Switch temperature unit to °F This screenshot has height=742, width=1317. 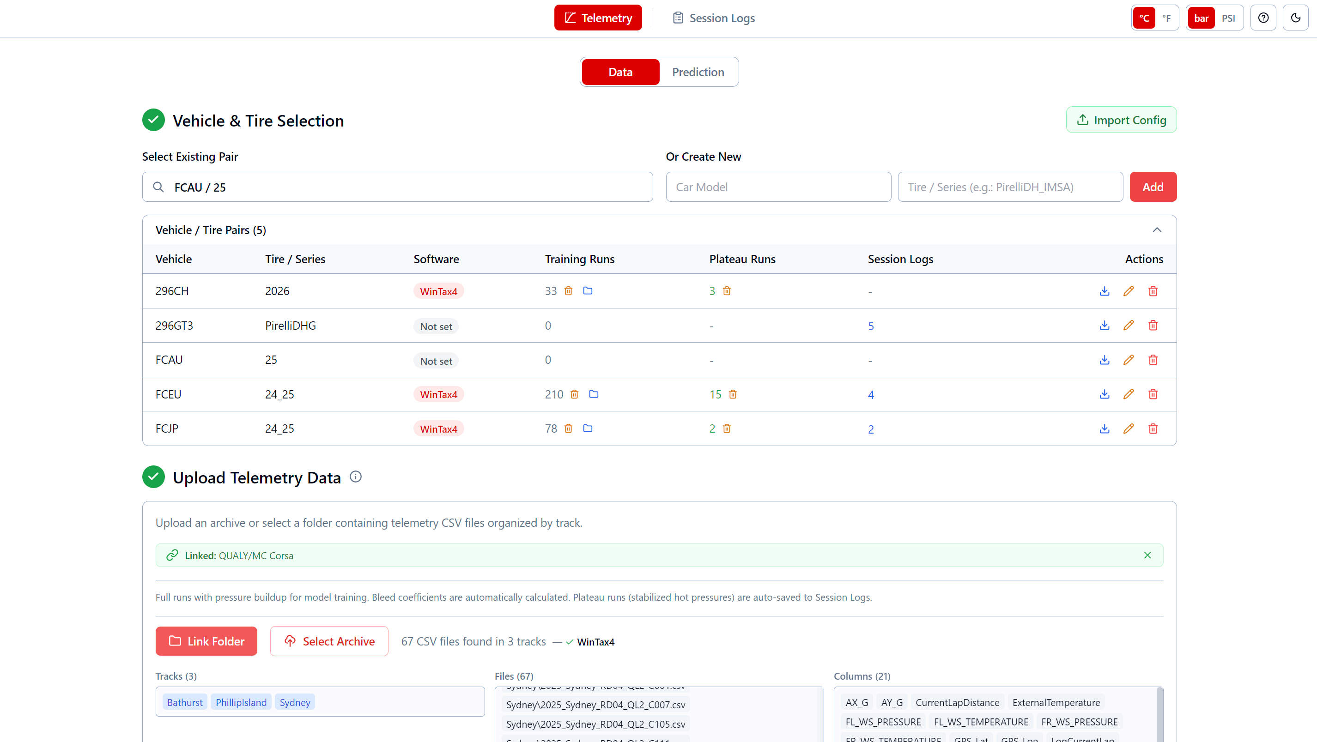pos(1166,18)
